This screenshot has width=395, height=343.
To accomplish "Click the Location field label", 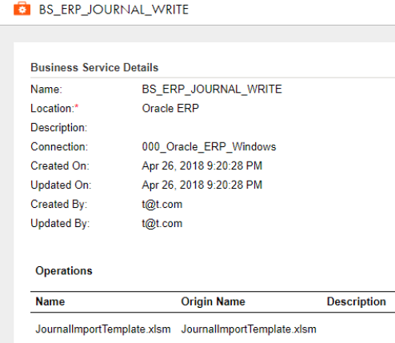I will [x=54, y=109].
